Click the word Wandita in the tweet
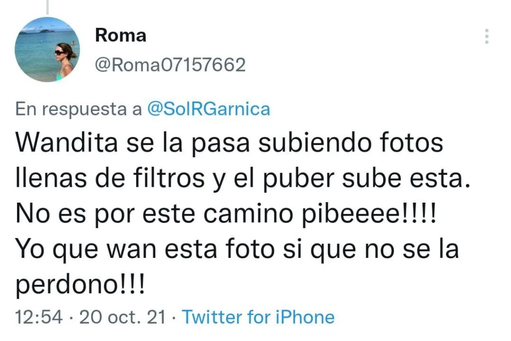The height and width of the screenshot is (341, 511). 66,142
